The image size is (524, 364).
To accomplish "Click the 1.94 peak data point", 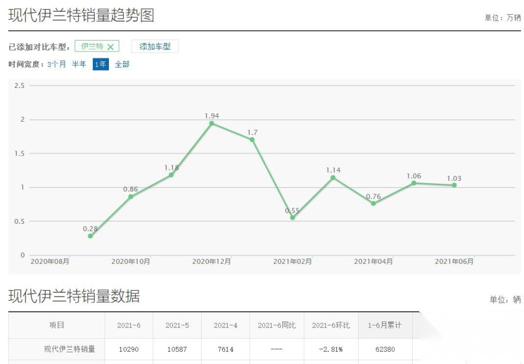I will click(x=212, y=123).
